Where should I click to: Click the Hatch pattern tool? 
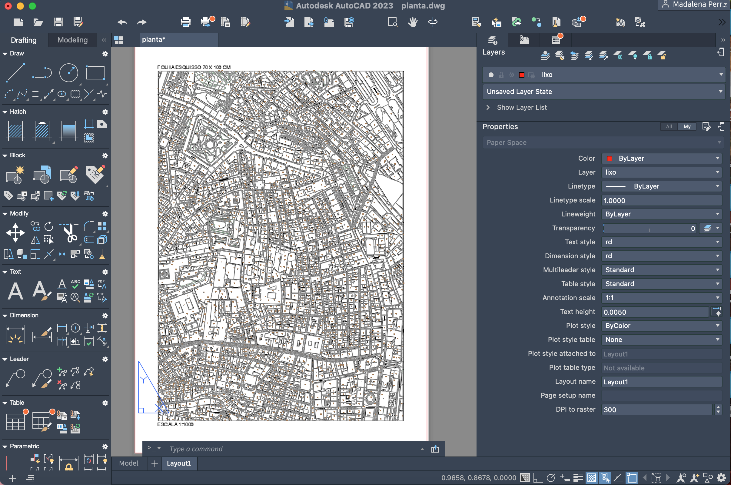click(15, 131)
